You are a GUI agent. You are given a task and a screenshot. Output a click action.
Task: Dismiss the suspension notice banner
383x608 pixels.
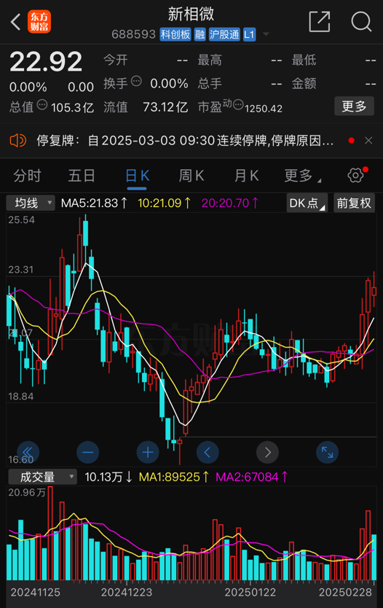click(x=368, y=141)
